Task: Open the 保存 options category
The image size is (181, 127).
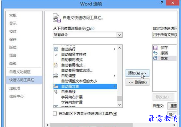Action: [x=13, y=39]
